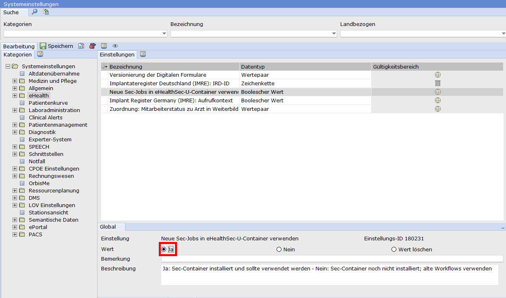Click the DMS folder icon
Screen dimensions: 506x298
[x=22, y=198]
